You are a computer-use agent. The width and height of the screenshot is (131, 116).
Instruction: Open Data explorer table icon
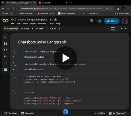coord(6,69)
